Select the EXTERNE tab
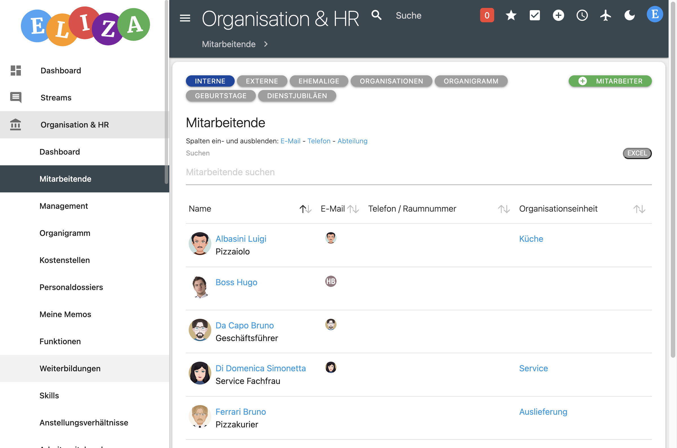 pos(262,81)
